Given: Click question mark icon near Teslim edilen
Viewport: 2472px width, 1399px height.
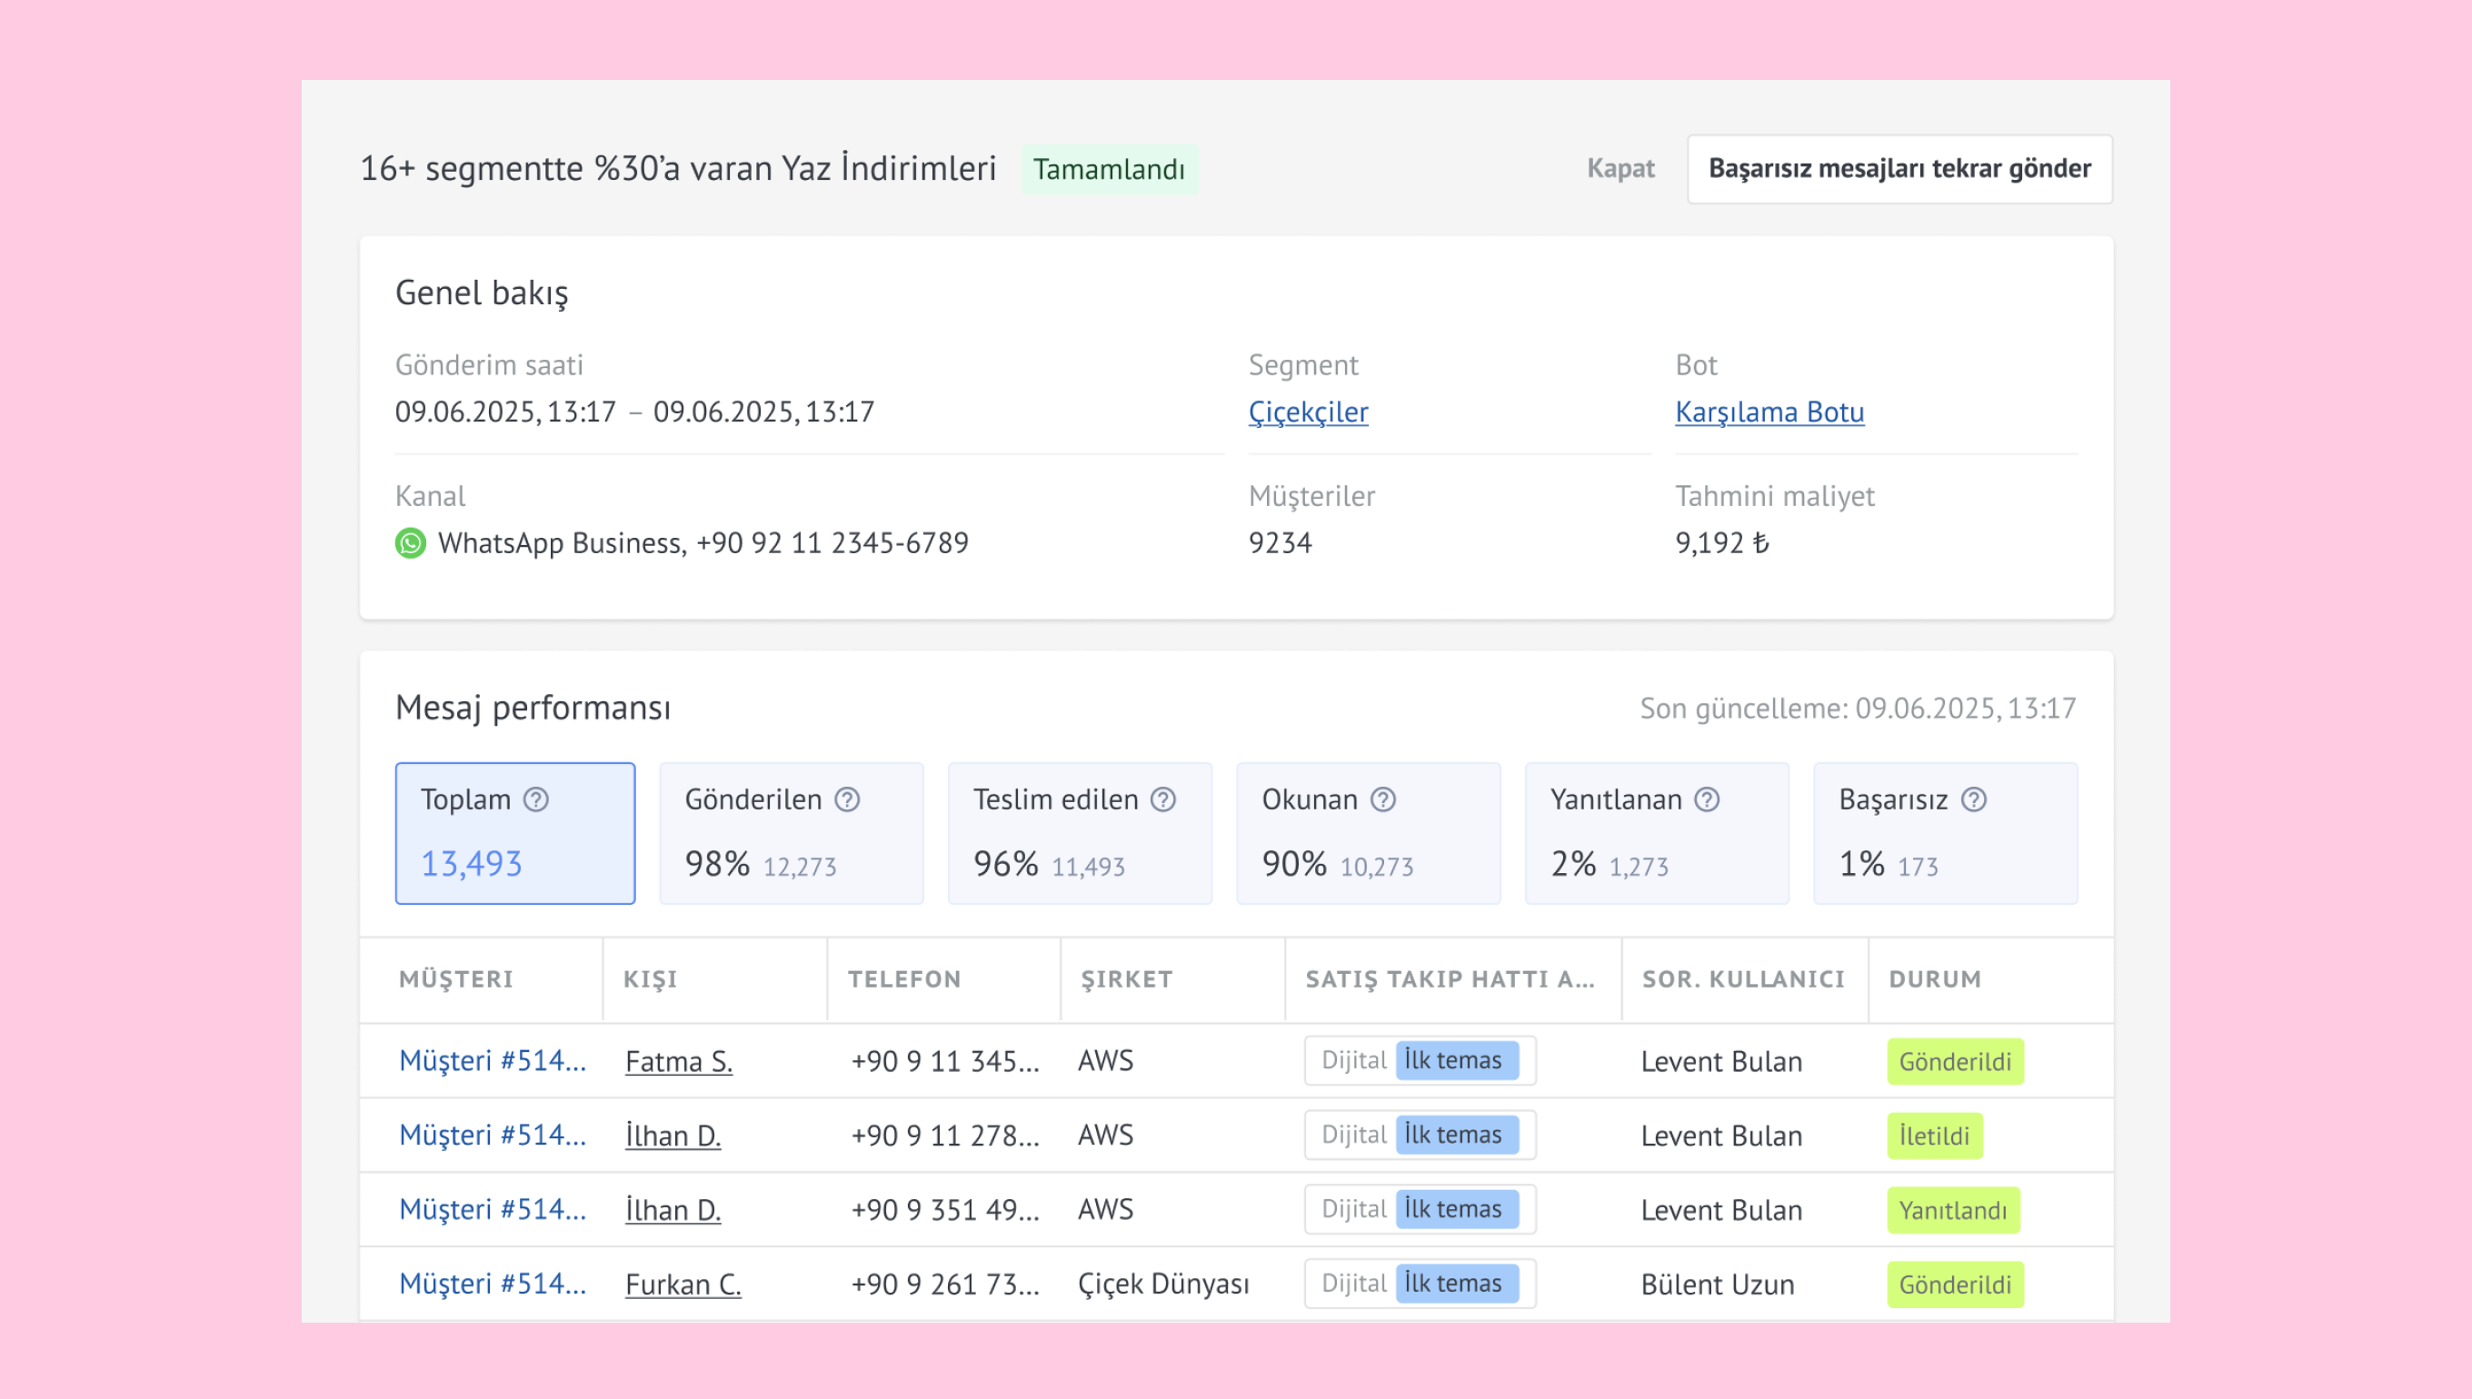Looking at the screenshot, I should point(1163,799).
